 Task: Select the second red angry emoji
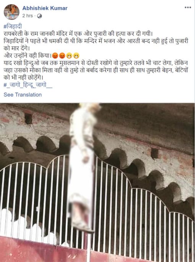[x=62, y=55]
